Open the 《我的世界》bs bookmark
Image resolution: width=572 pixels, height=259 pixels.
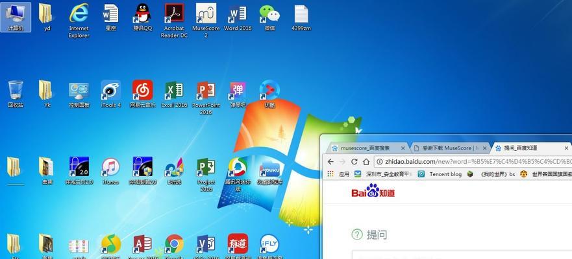tap(491, 174)
